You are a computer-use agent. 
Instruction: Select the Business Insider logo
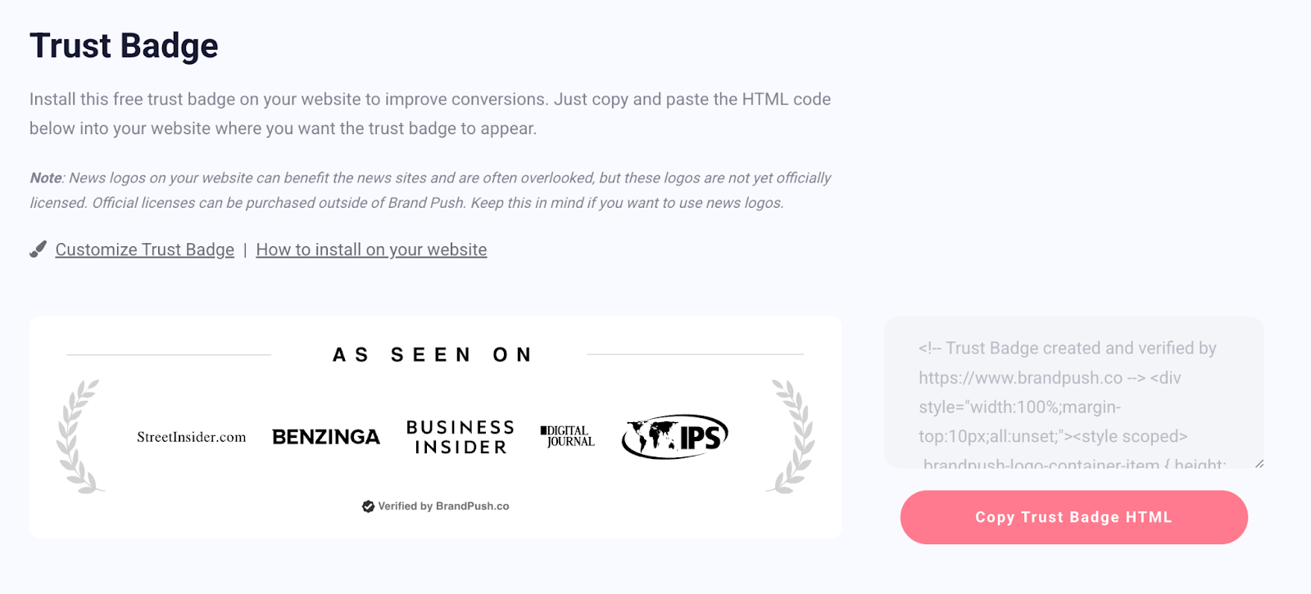coord(460,437)
